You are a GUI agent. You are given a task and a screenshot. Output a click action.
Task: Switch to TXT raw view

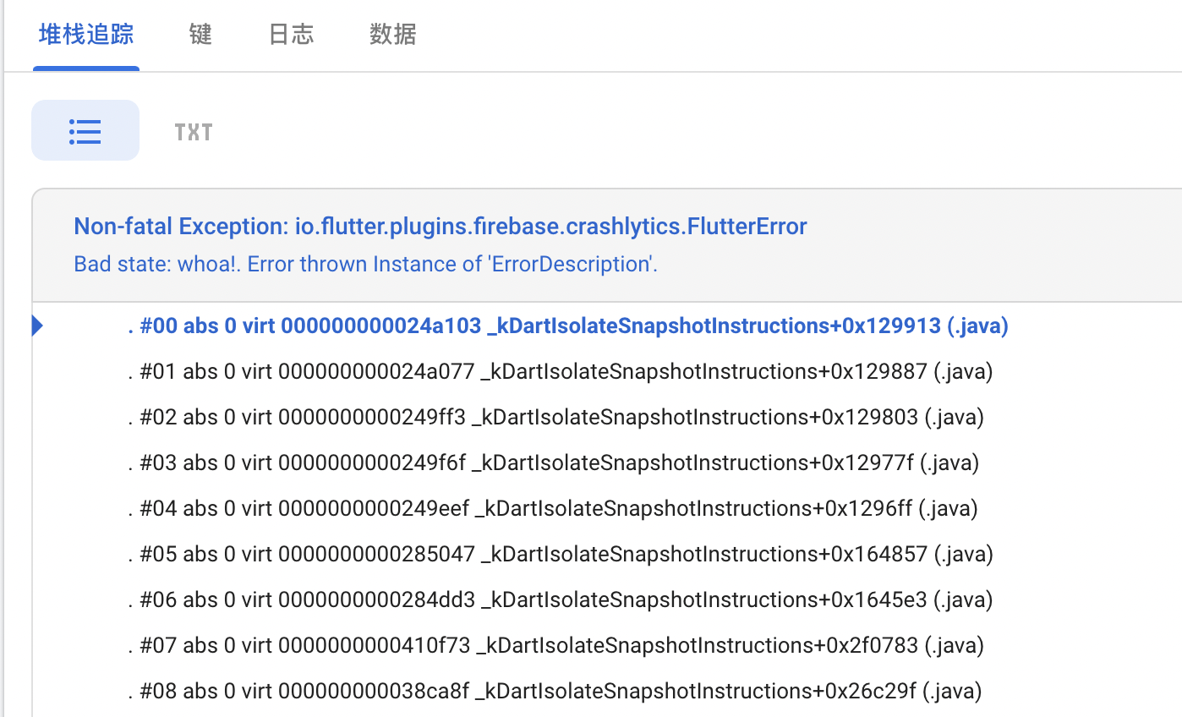coord(194,132)
